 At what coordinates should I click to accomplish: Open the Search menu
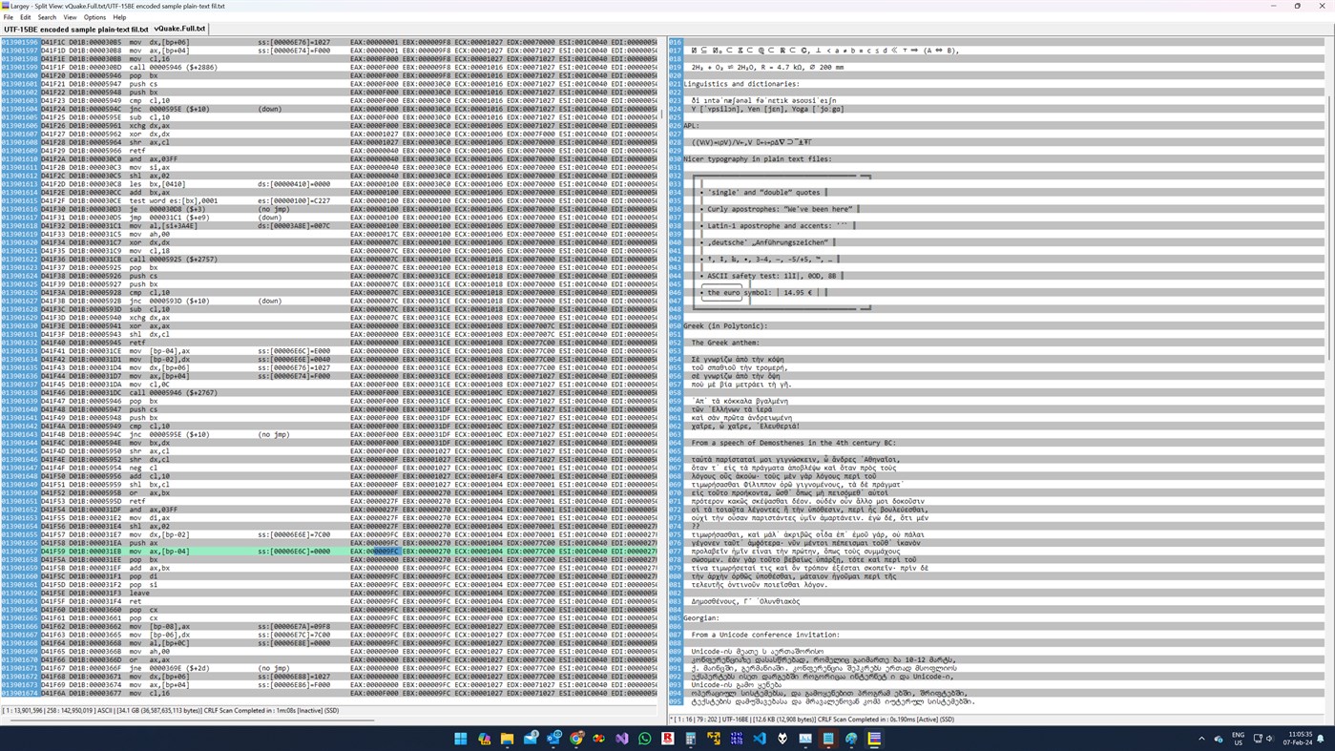click(47, 16)
